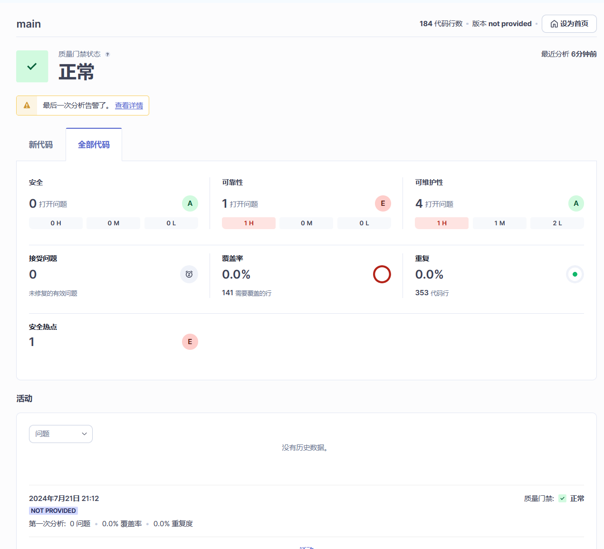Switch to the 新代码 tab
Image resolution: width=604 pixels, height=549 pixels.
click(41, 144)
